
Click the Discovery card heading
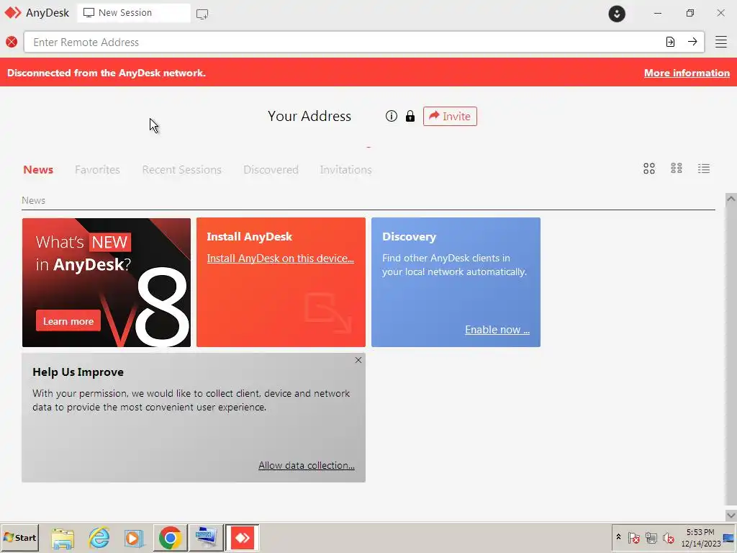409,236
